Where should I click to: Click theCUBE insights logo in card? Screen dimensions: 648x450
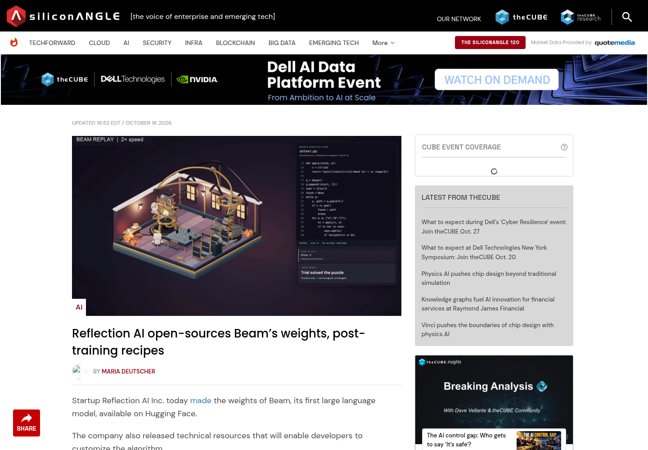(x=440, y=362)
